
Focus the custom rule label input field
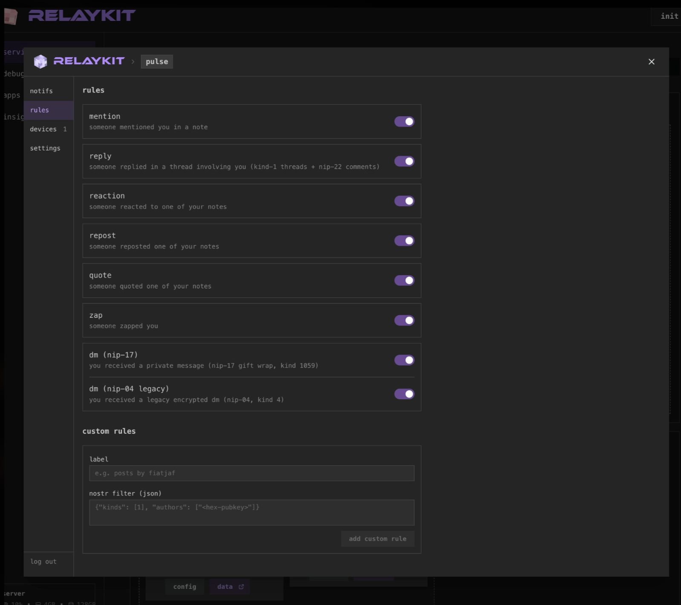click(x=252, y=473)
